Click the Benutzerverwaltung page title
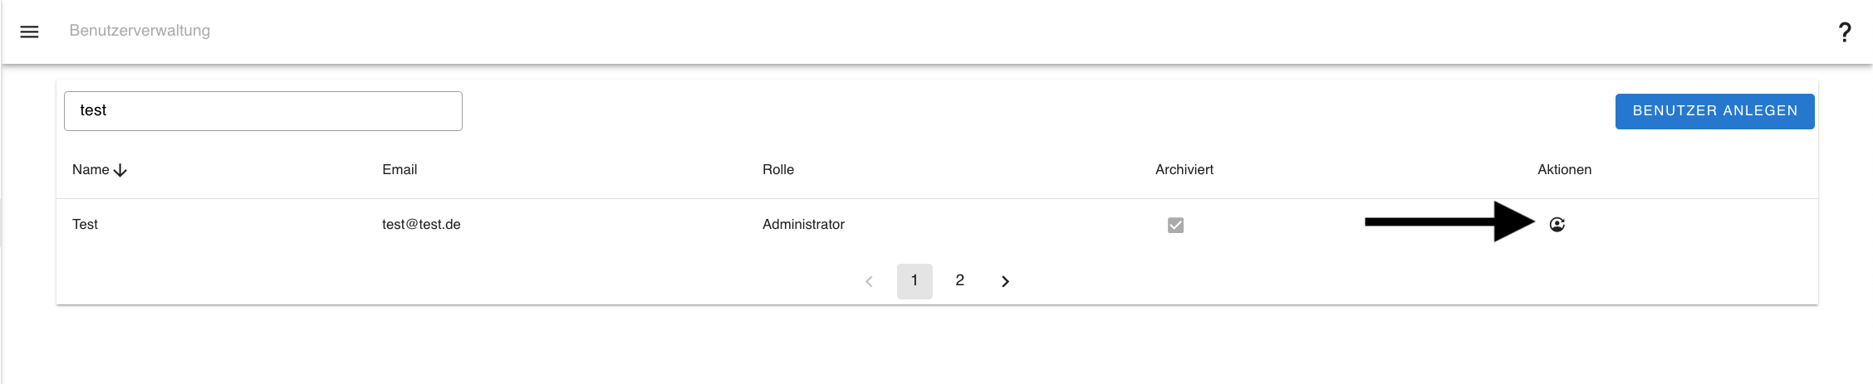This screenshot has height=384, width=1873. (140, 31)
